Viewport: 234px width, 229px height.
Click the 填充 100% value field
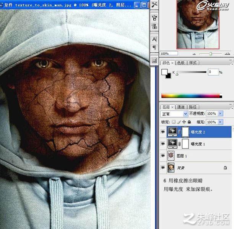point(212,122)
